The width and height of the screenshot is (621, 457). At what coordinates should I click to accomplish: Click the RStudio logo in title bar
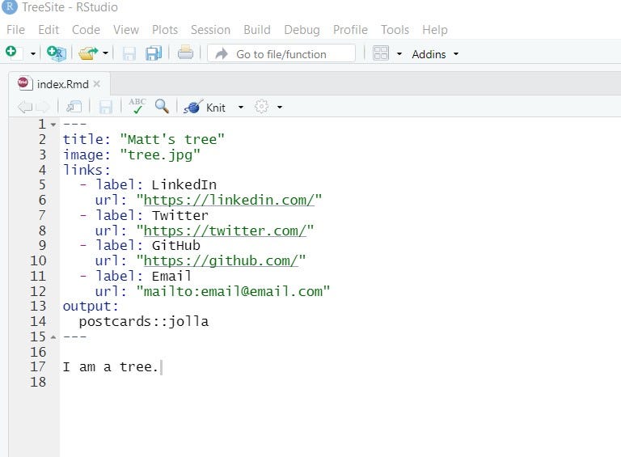point(10,7)
